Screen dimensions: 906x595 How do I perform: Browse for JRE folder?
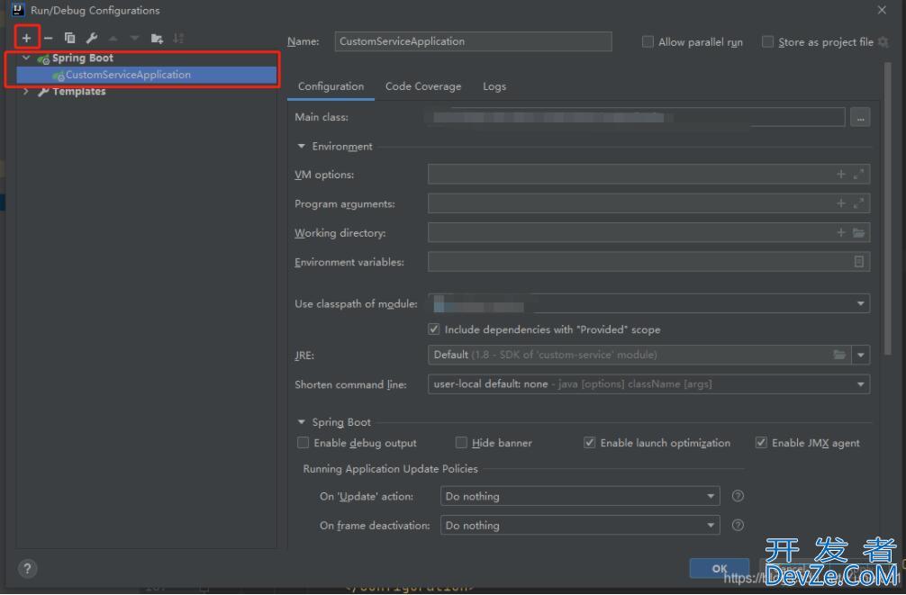[x=839, y=354]
